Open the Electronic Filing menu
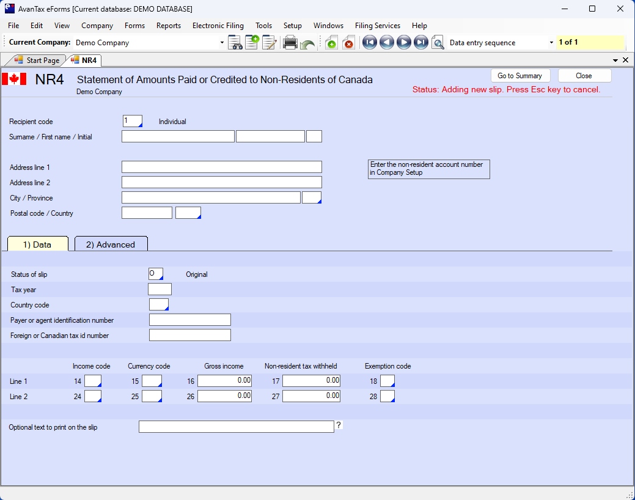Image resolution: width=635 pixels, height=500 pixels. [218, 26]
